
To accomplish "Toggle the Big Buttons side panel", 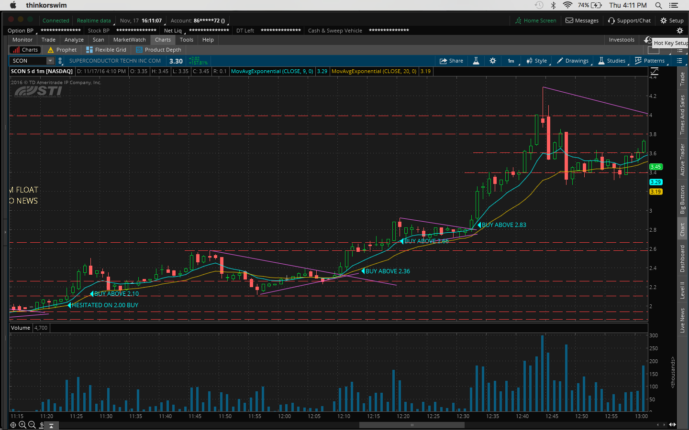I will [683, 199].
